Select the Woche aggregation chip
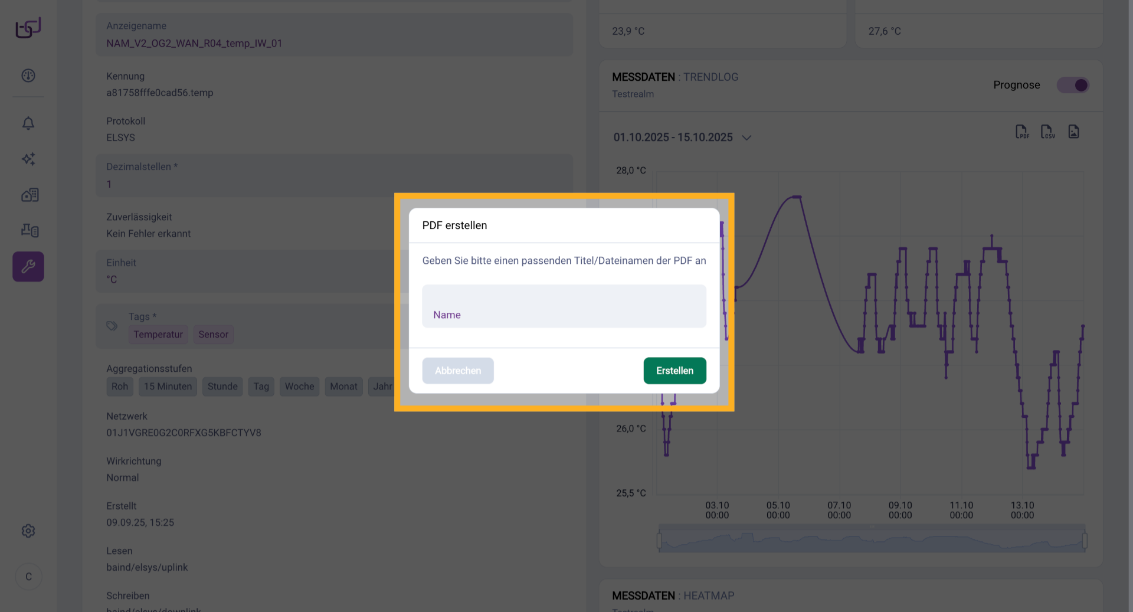The height and width of the screenshot is (612, 1133). [x=299, y=387]
